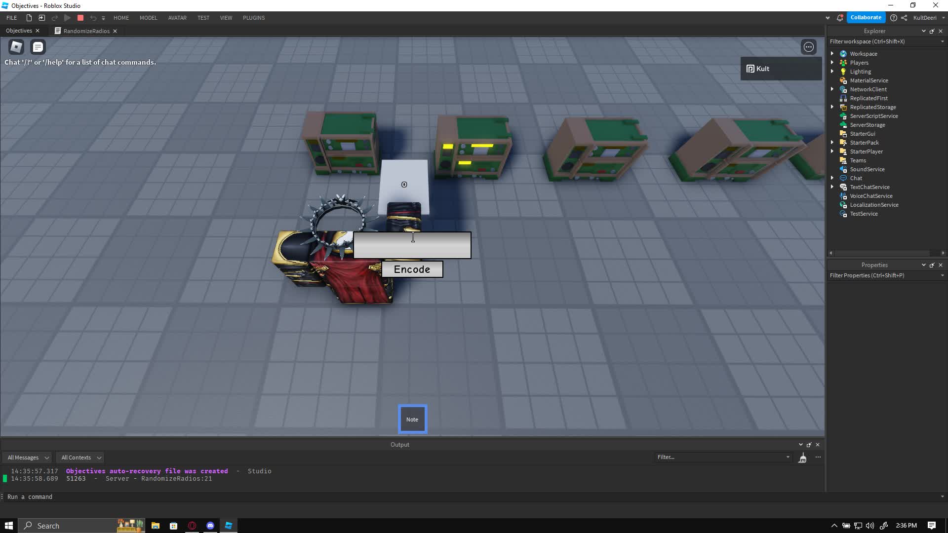The width and height of the screenshot is (948, 533).
Task: Click the notifications bell icon
Action: (x=839, y=18)
